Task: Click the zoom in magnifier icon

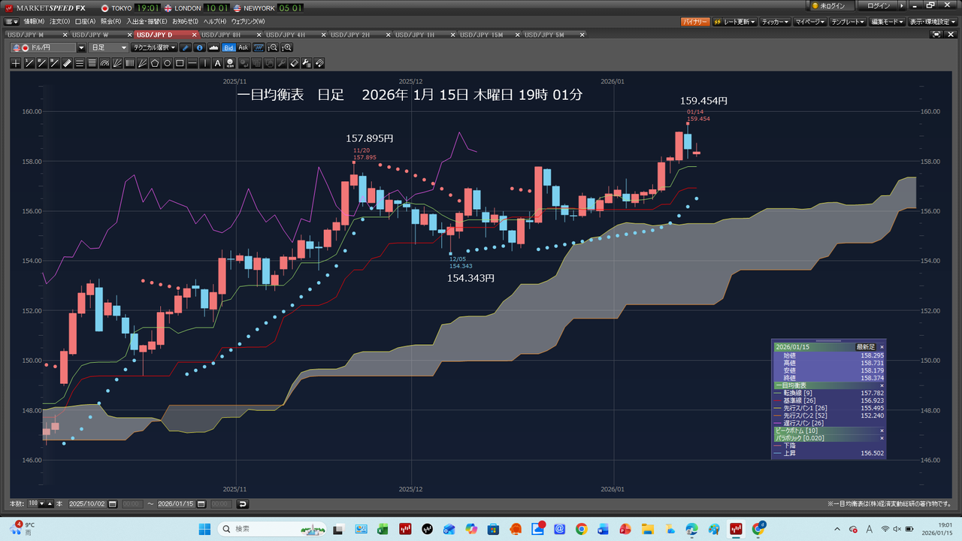Action: click(286, 47)
